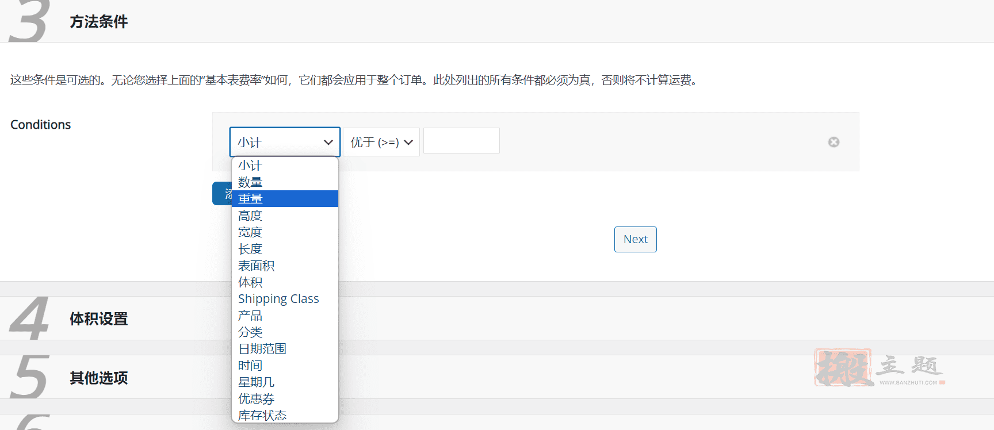Choose Shipping Class option
994x430 pixels.
click(x=285, y=299)
